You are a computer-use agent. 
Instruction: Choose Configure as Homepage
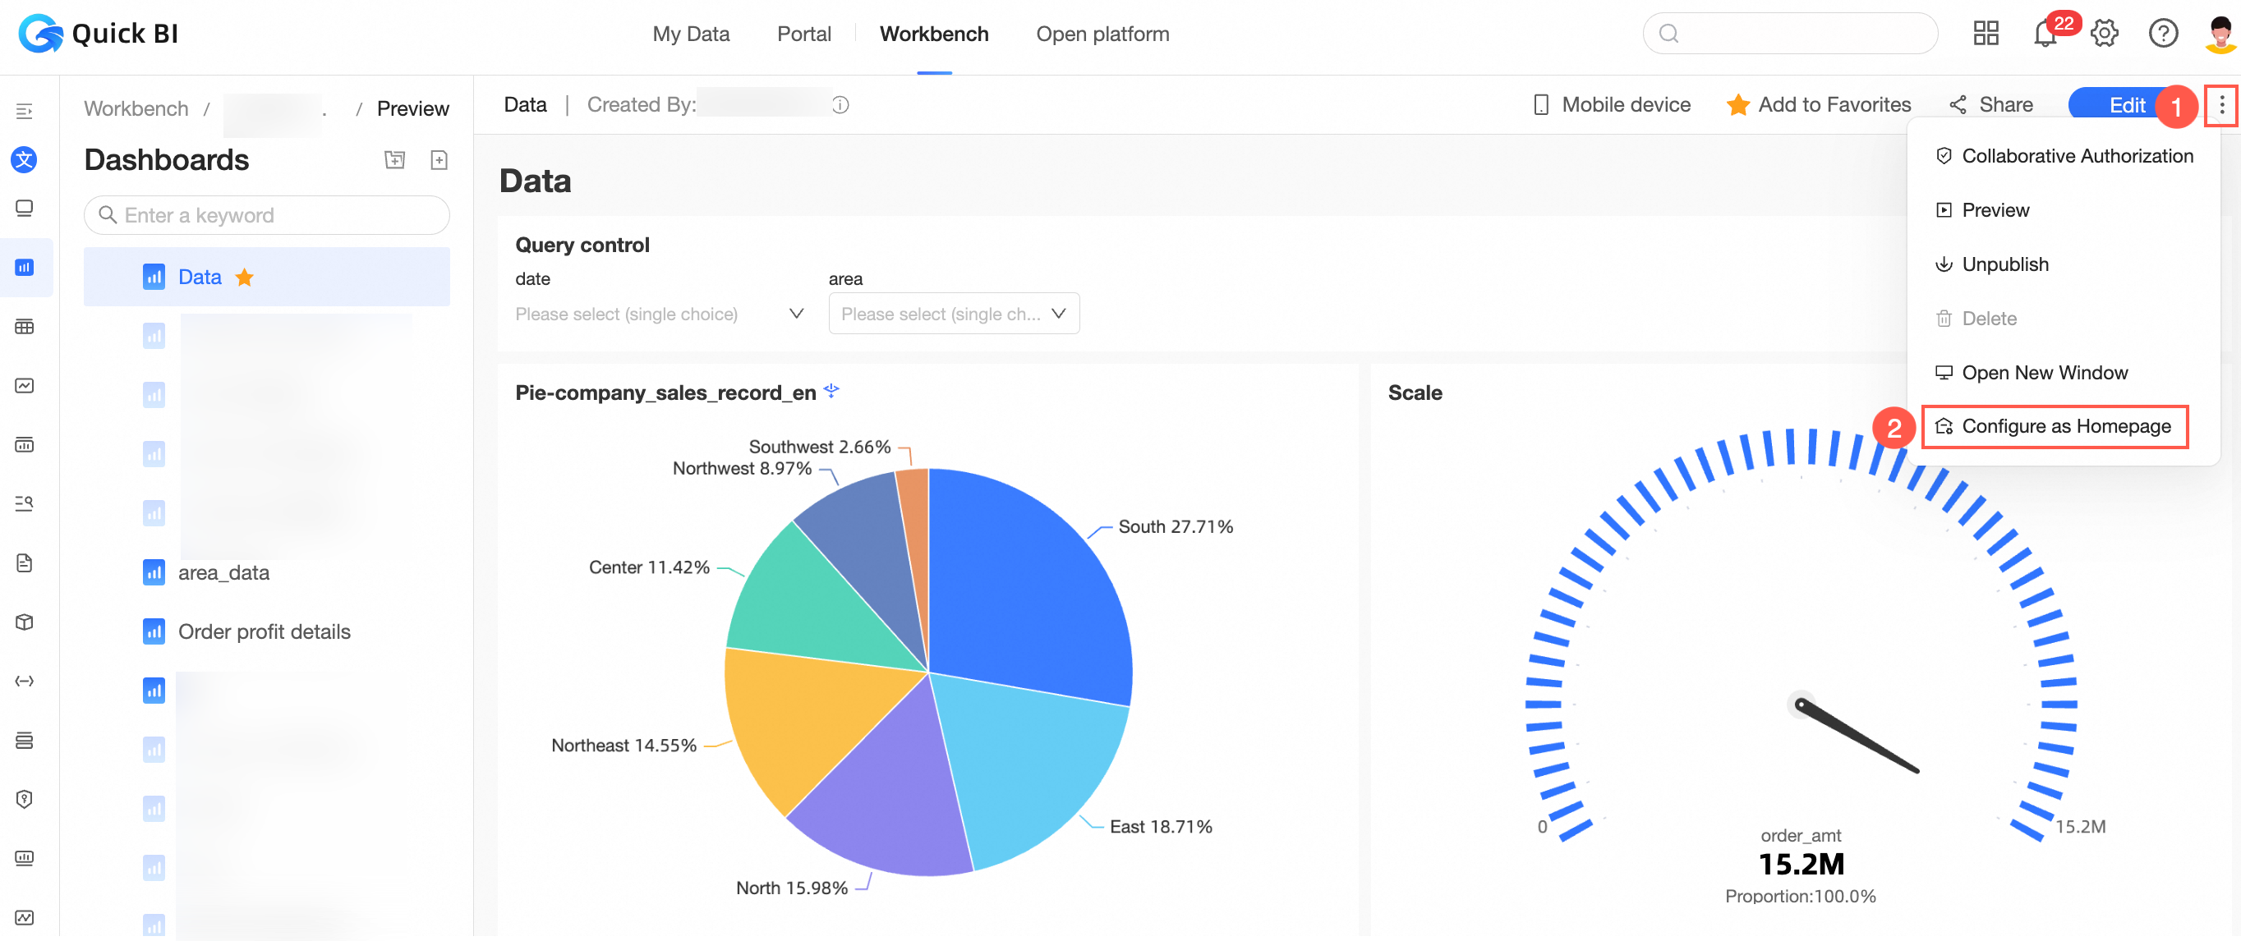pos(2054,426)
